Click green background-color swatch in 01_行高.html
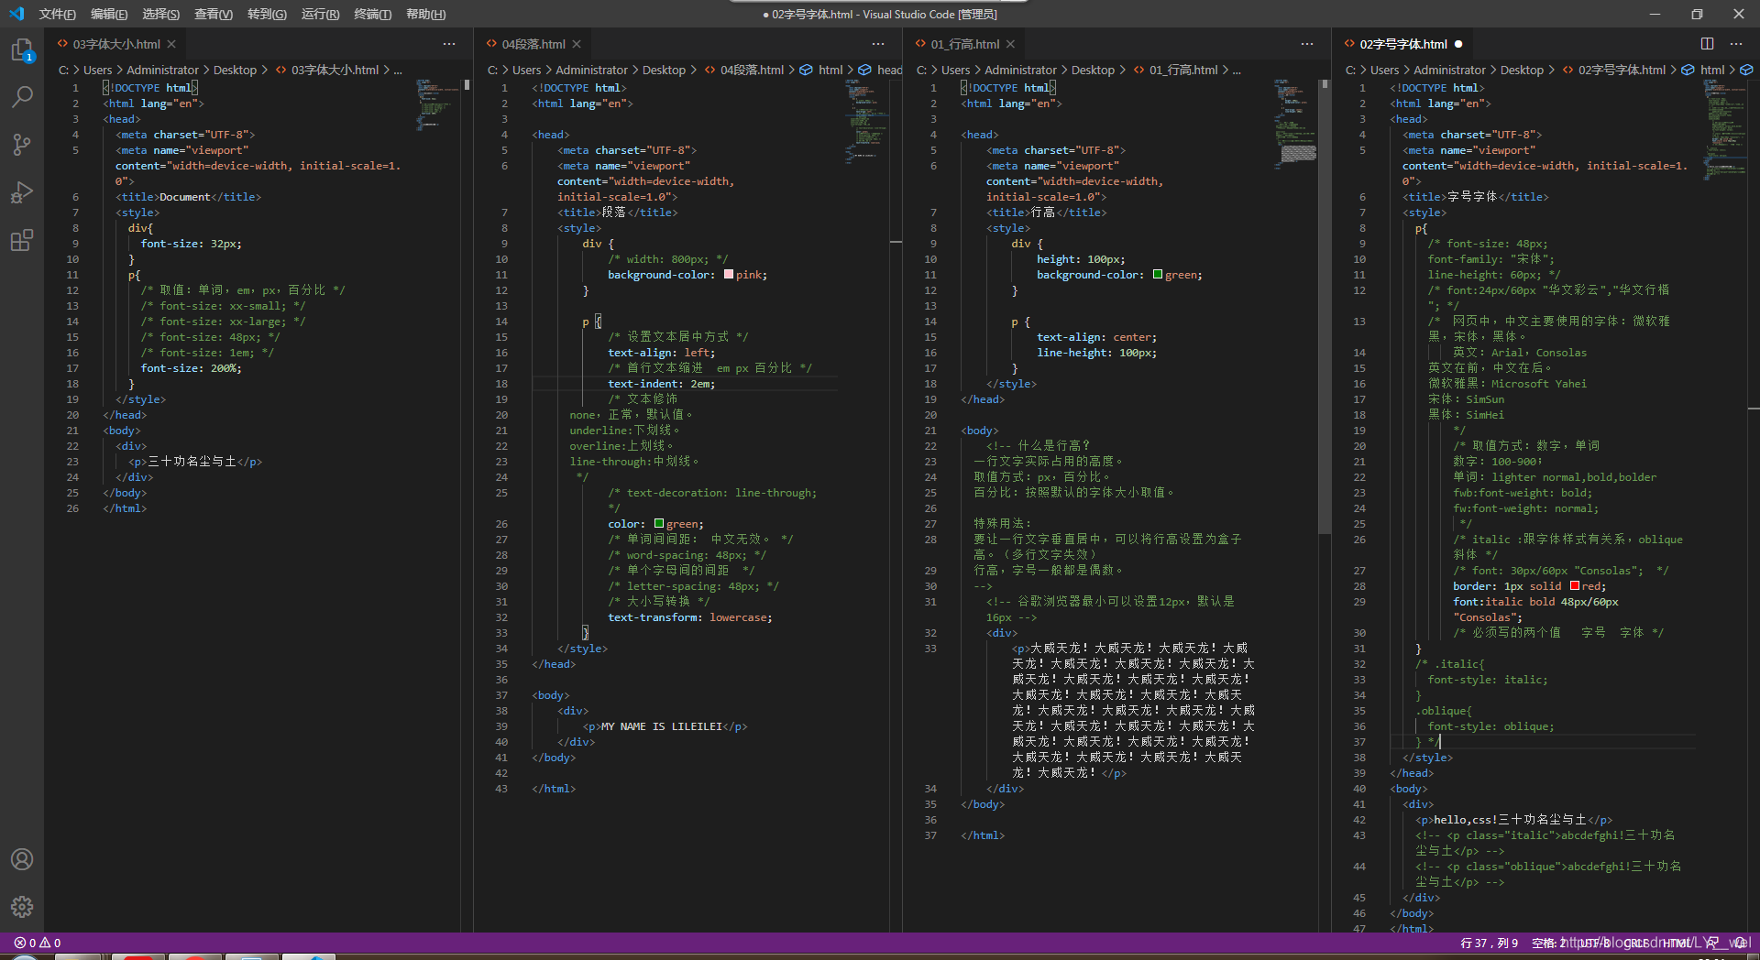 (1158, 274)
